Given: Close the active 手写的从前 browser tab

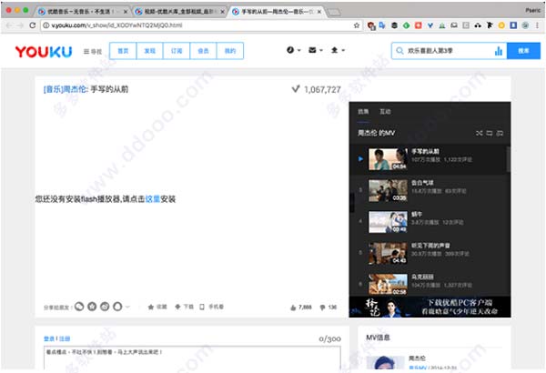Looking at the screenshot, I should coord(319,12).
